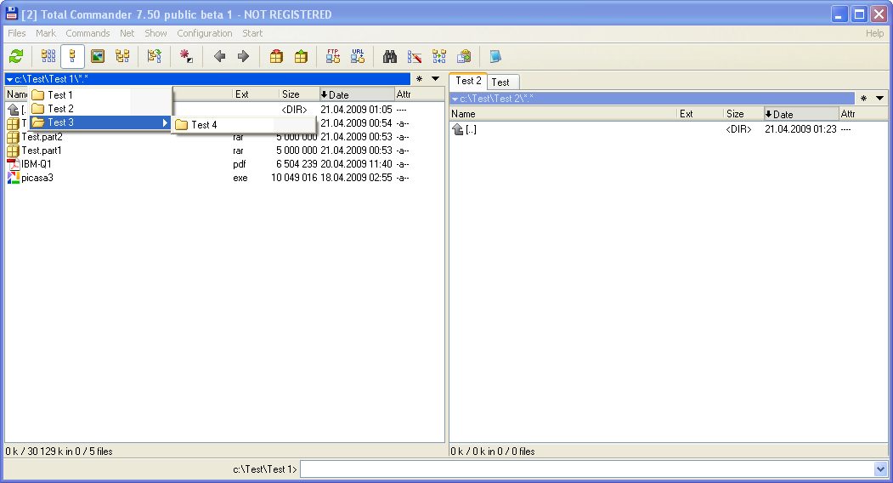Open the Commands menu

click(x=88, y=33)
